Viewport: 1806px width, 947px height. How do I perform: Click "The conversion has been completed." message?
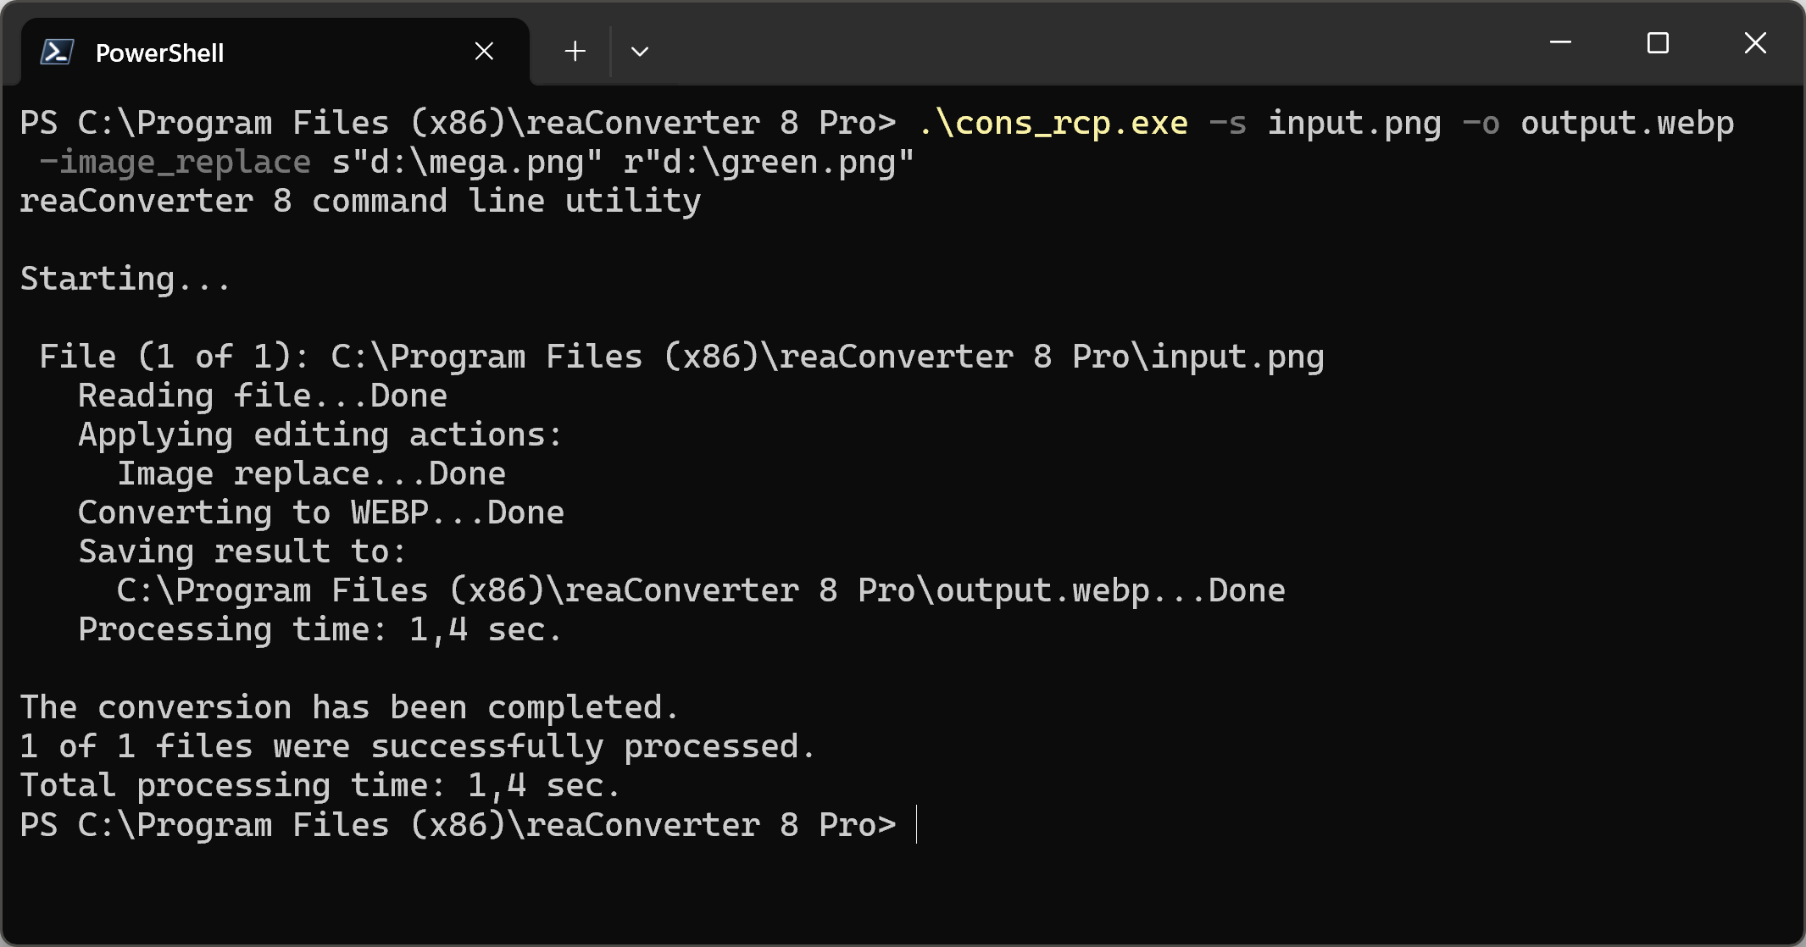pyautogui.click(x=349, y=708)
